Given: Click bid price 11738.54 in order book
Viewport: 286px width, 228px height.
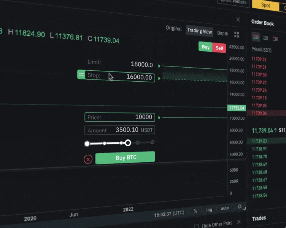Looking at the screenshot, I should 259,196.
